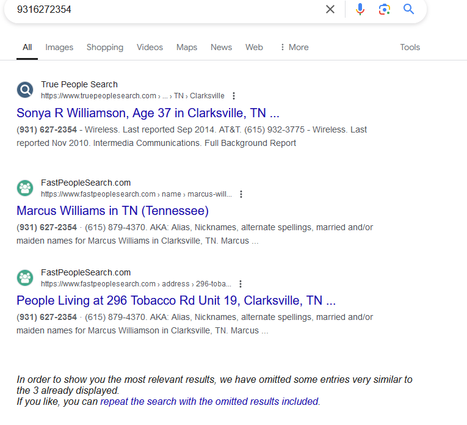This screenshot has width=467, height=425.
Task: Switch to the Videos tab
Action: (150, 47)
